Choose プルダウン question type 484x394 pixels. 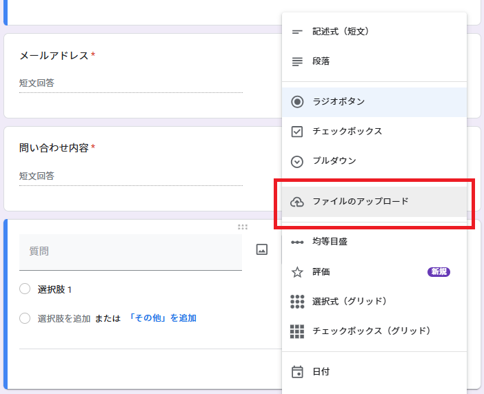coord(334,161)
